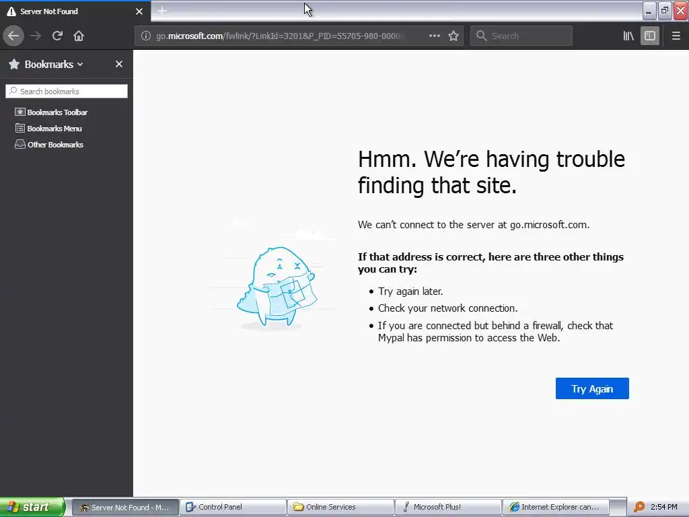Click the 'Try again later.' text
The image size is (689, 517).
pyautogui.click(x=410, y=291)
